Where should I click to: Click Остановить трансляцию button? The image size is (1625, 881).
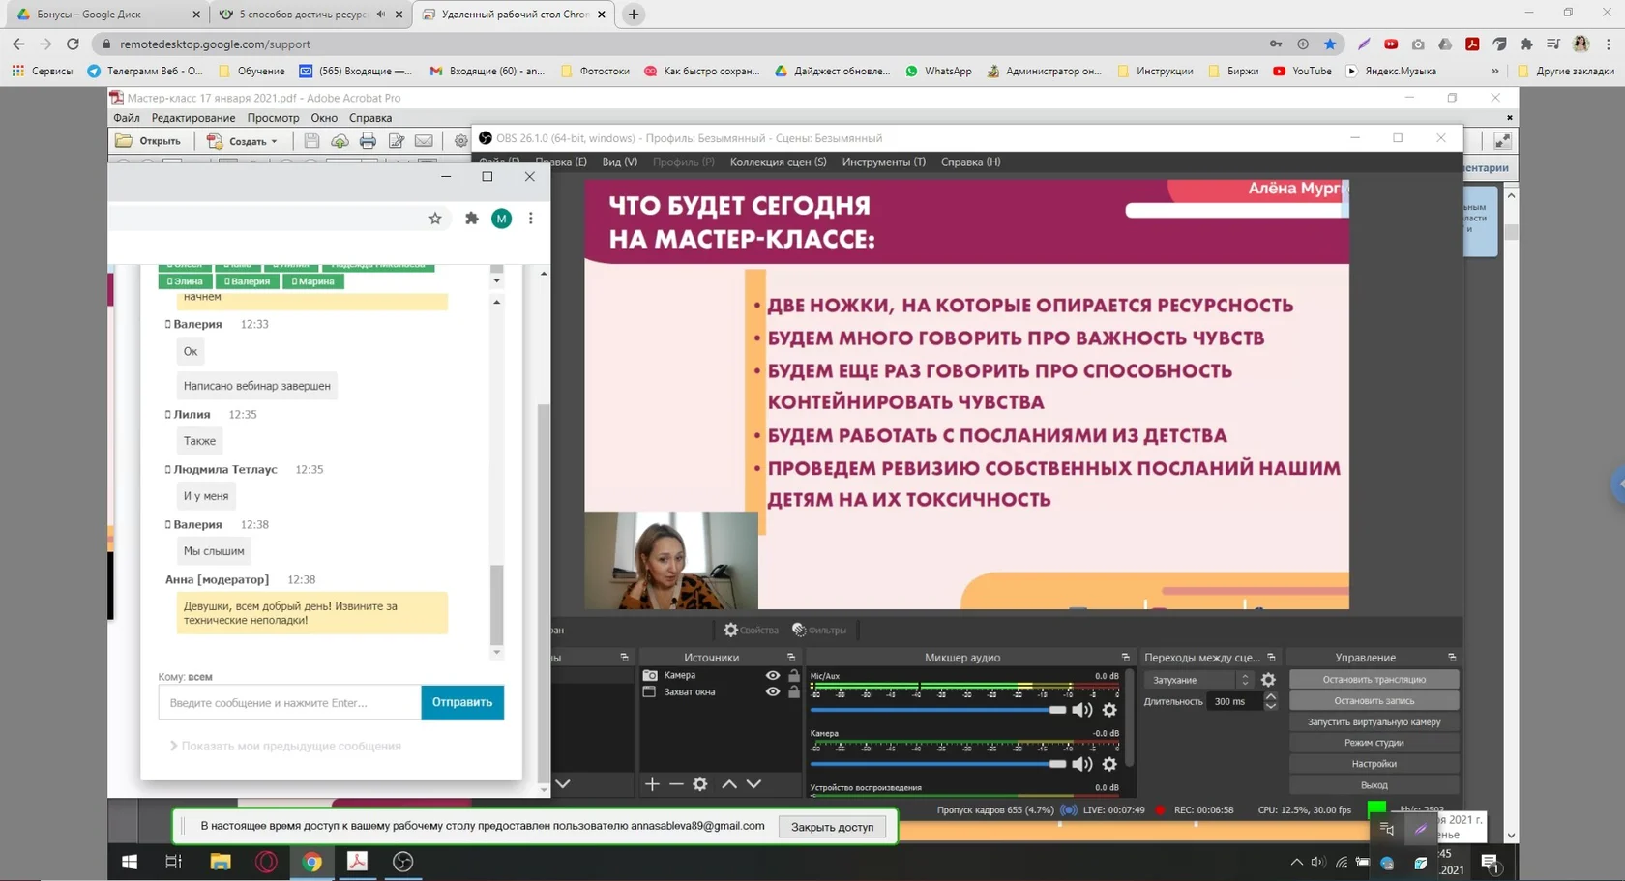tap(1374, 680)
